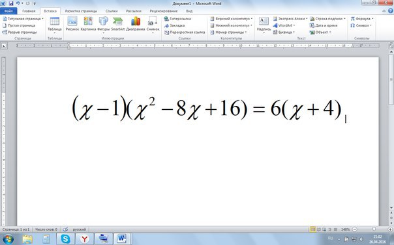Click the spell-check status indicator

(65, 229)
